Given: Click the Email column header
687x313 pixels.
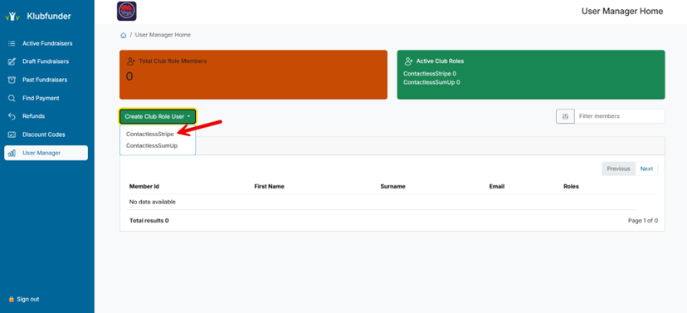Looking at the screenshot, I should (497, 186).
